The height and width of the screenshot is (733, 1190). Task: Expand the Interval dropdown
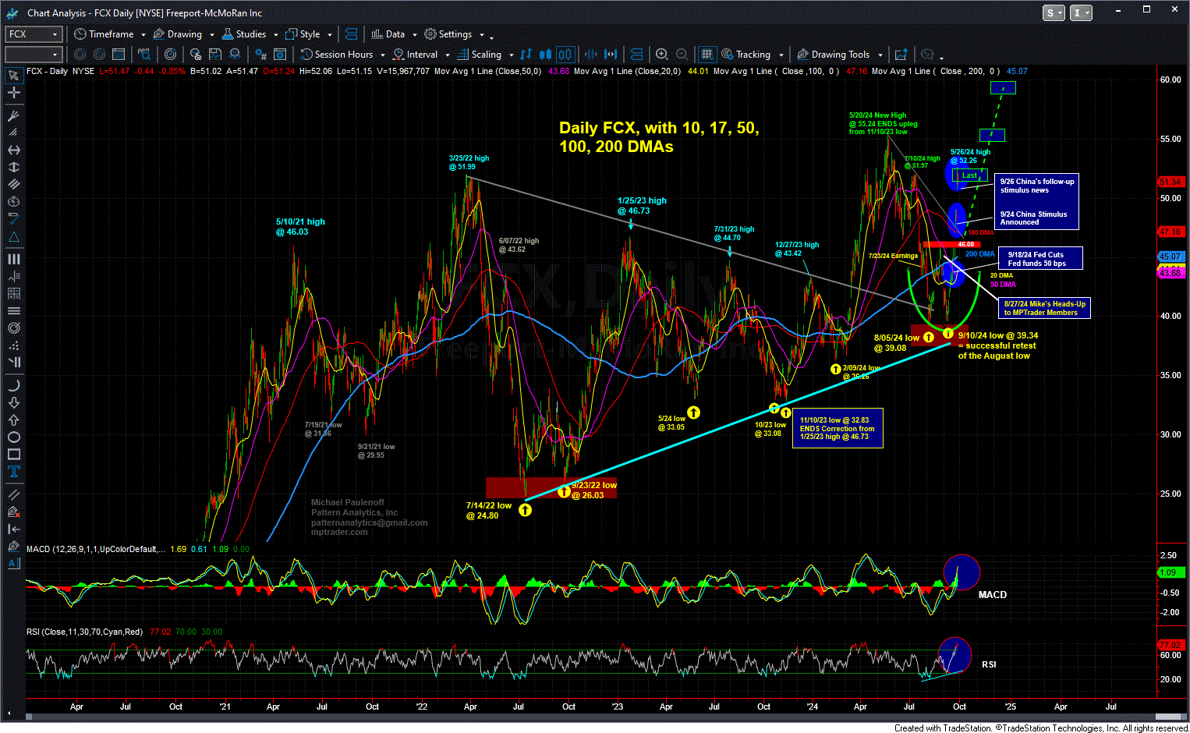pos(448,55)
